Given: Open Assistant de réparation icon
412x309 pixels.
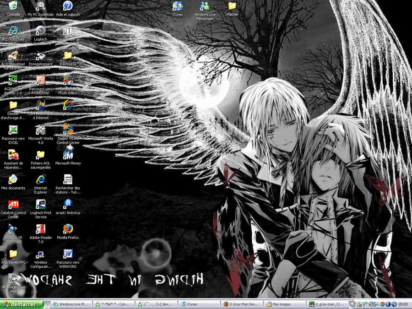Looking at the screenshot, I should coord(13,159).
